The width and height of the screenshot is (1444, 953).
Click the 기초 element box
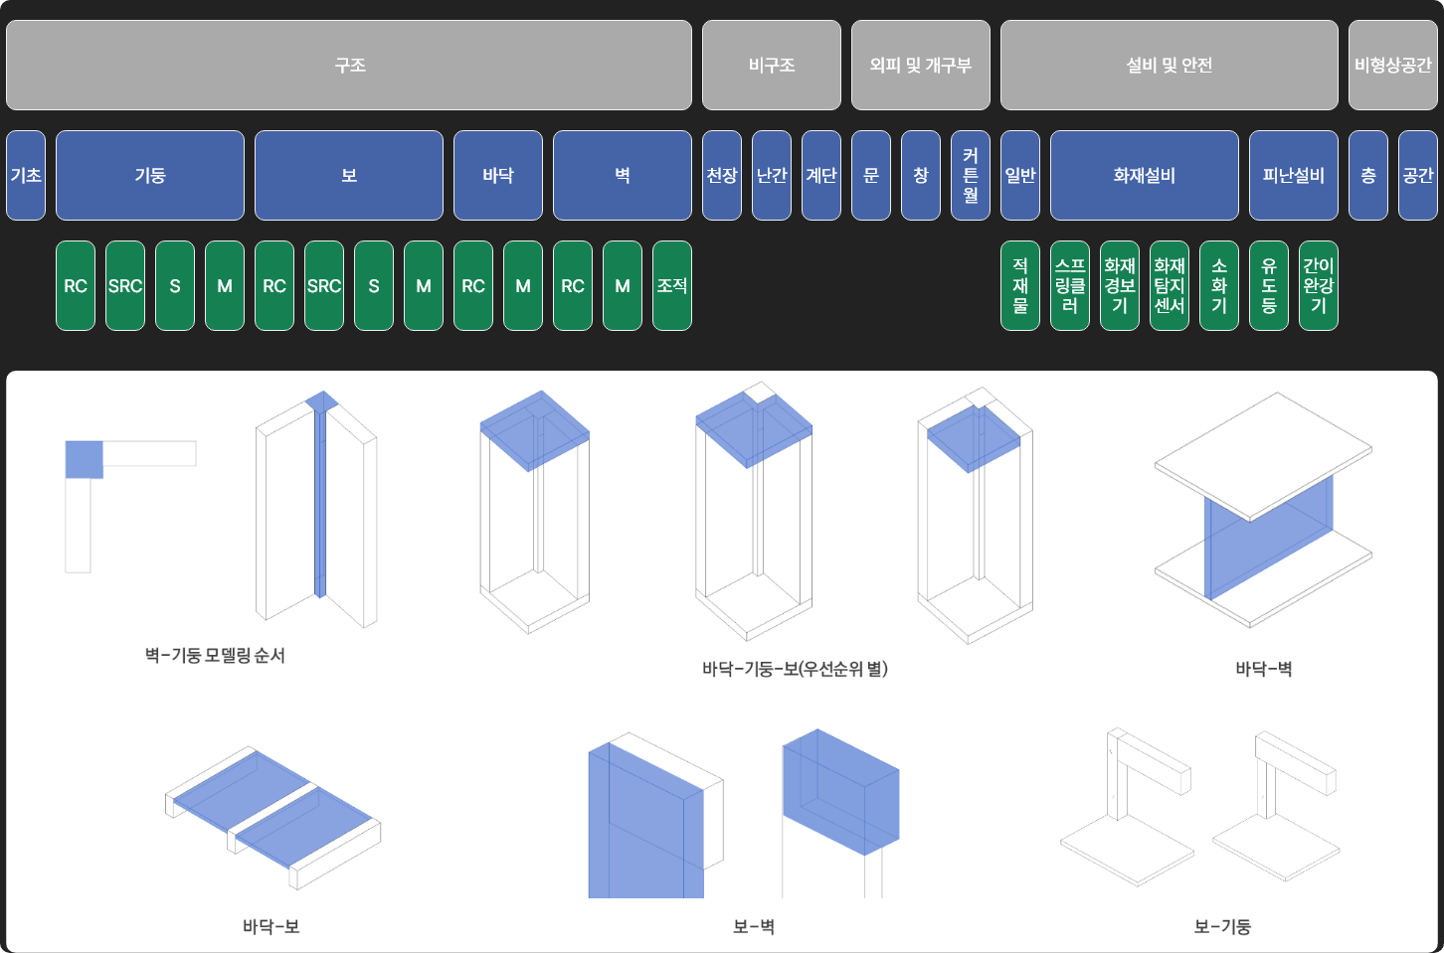[26, 176]
